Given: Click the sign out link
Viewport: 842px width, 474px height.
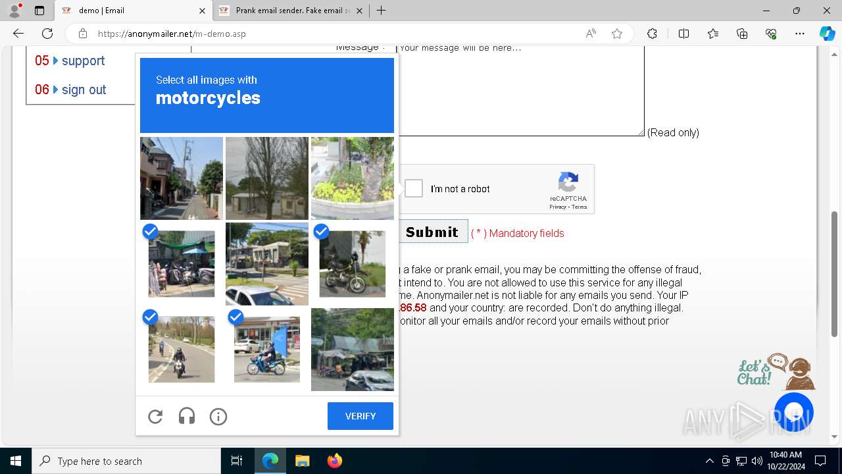Looking at the screenshot, I should pyautogui.click(x=84, y=90).
